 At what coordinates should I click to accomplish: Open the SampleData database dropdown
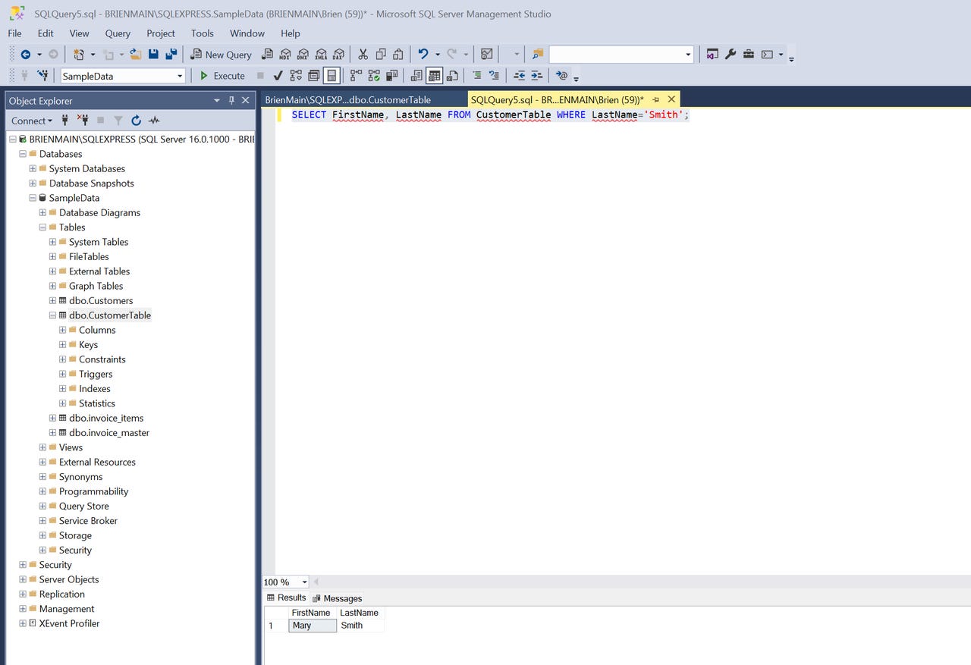[180, 76]
